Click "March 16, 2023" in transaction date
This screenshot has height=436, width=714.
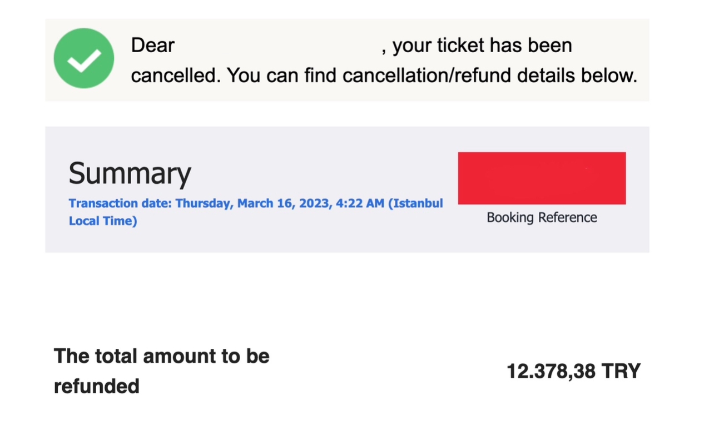coord(284,203)
